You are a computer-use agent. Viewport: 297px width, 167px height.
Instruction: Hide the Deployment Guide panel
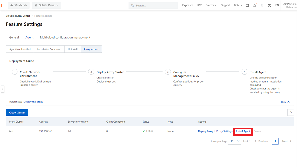[x=285, y=102]
